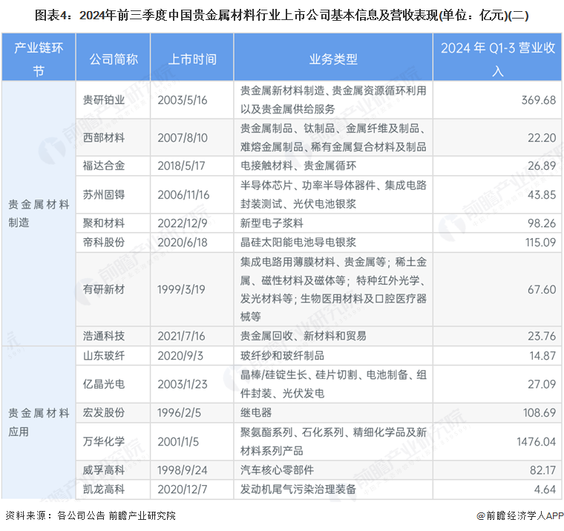The image size is (564, 531).
Task: Click listing date '2006/11/16'
Action: click(x=183, y=195)
